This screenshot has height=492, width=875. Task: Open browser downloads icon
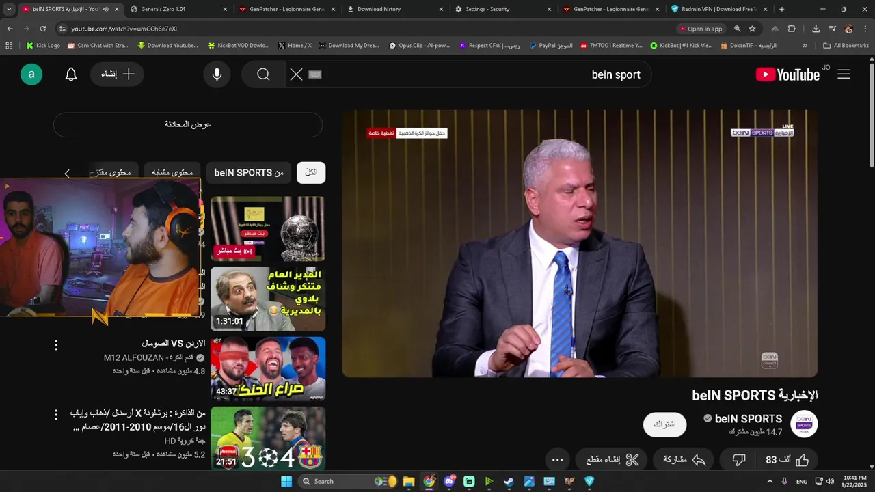pos(816,29)
